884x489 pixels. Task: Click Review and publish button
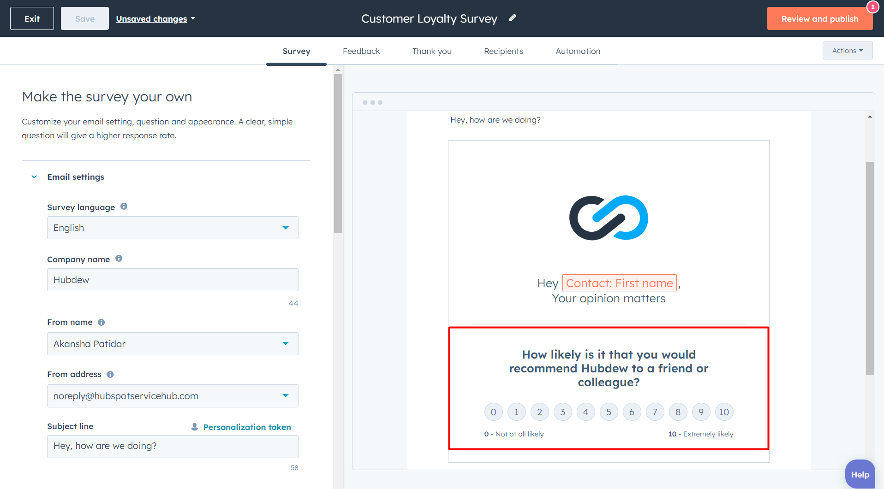click(x=820, y=18)
